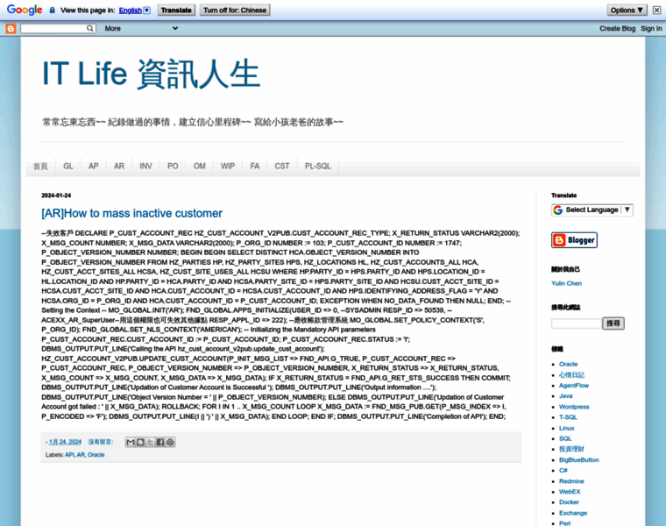Open Oracle label in sidebar list
This screenshot has height=526, width=666.
point(569,364)
